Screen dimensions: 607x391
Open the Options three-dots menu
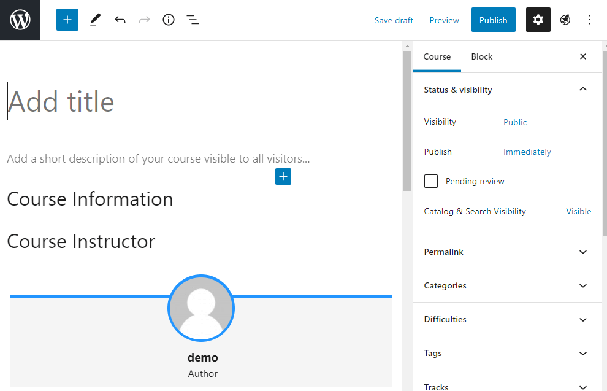(x=589, y=20)
